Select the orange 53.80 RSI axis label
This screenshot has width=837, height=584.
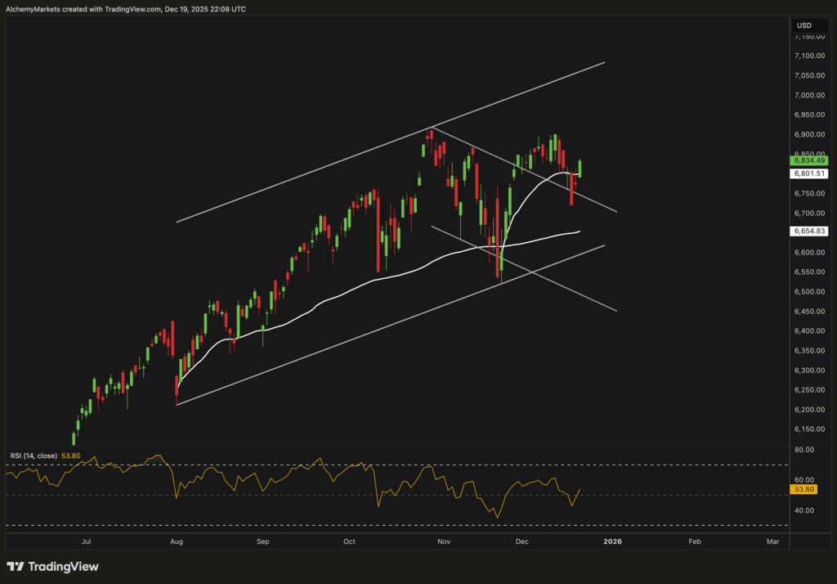pos(804,490)
